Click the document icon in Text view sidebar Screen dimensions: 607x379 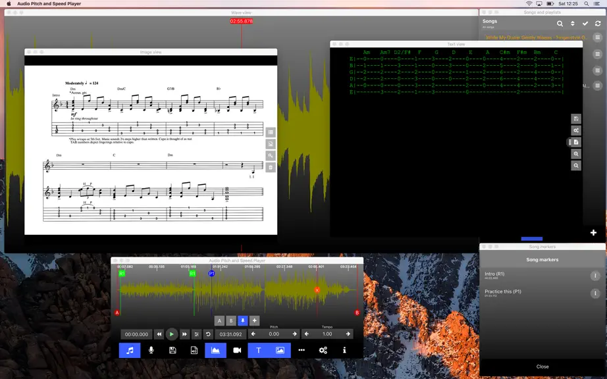(576, 142)
